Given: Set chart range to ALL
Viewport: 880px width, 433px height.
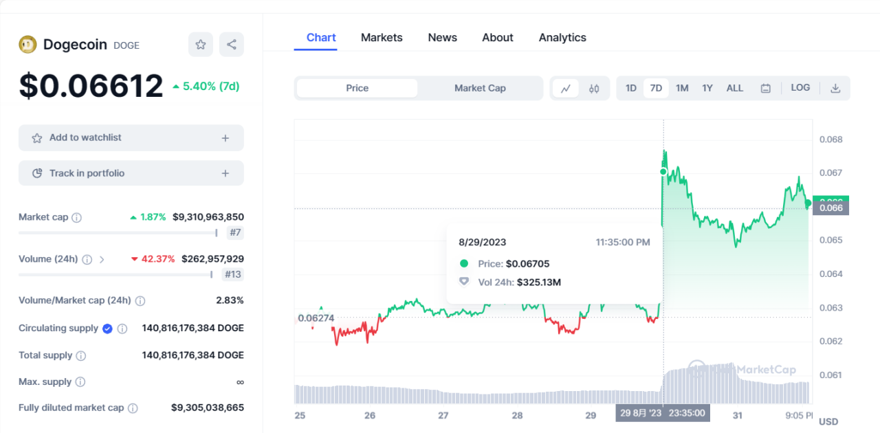Looking at the screenshot, I should pos(735,89).
